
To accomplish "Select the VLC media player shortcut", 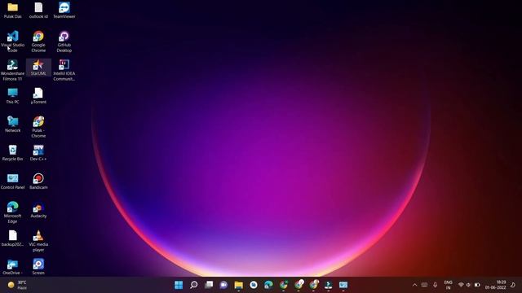I will (x=38, y=241).
